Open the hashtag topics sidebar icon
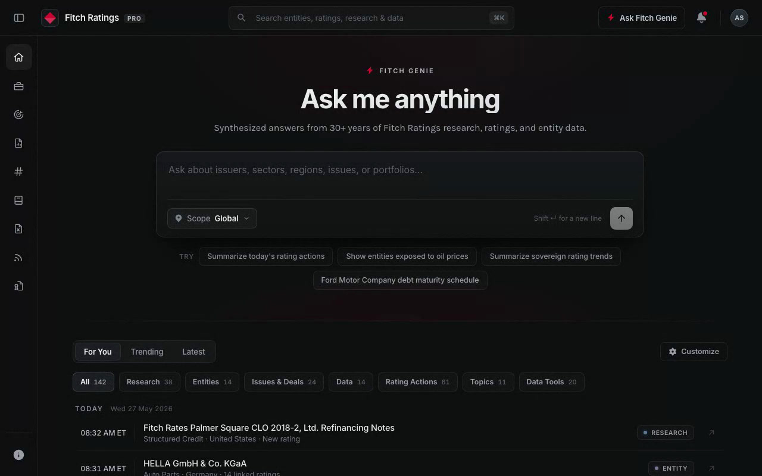This screenshot has width=762, height=476. (19, 172)
